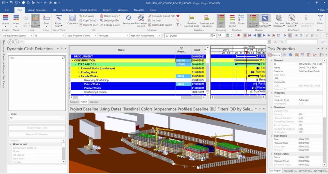Toggle auto-hide pin on the 3D view panel

pos(260,109)
